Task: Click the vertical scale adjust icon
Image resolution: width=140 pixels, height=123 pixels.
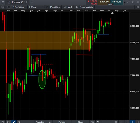Action: click(138, 122)
